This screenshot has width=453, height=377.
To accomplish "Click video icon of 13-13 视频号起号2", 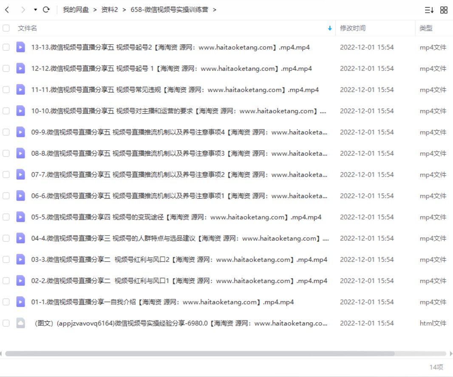I will 20,47.
